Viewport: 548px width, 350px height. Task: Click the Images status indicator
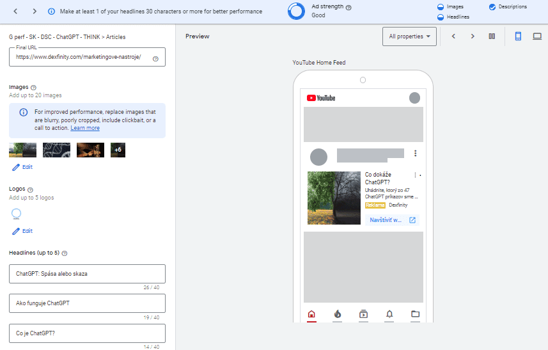(441, 6)
